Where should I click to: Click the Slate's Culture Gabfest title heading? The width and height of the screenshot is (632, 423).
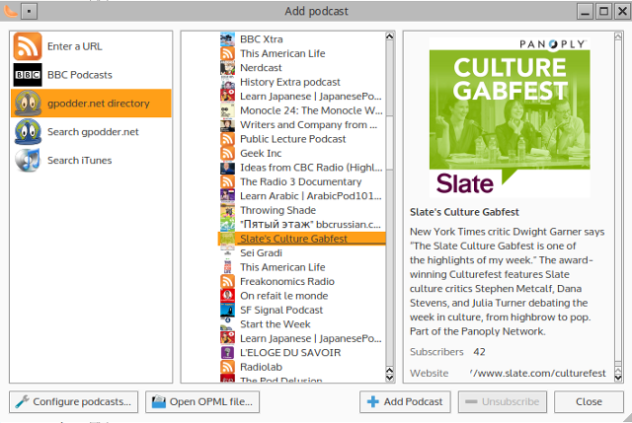click(464, 212)
